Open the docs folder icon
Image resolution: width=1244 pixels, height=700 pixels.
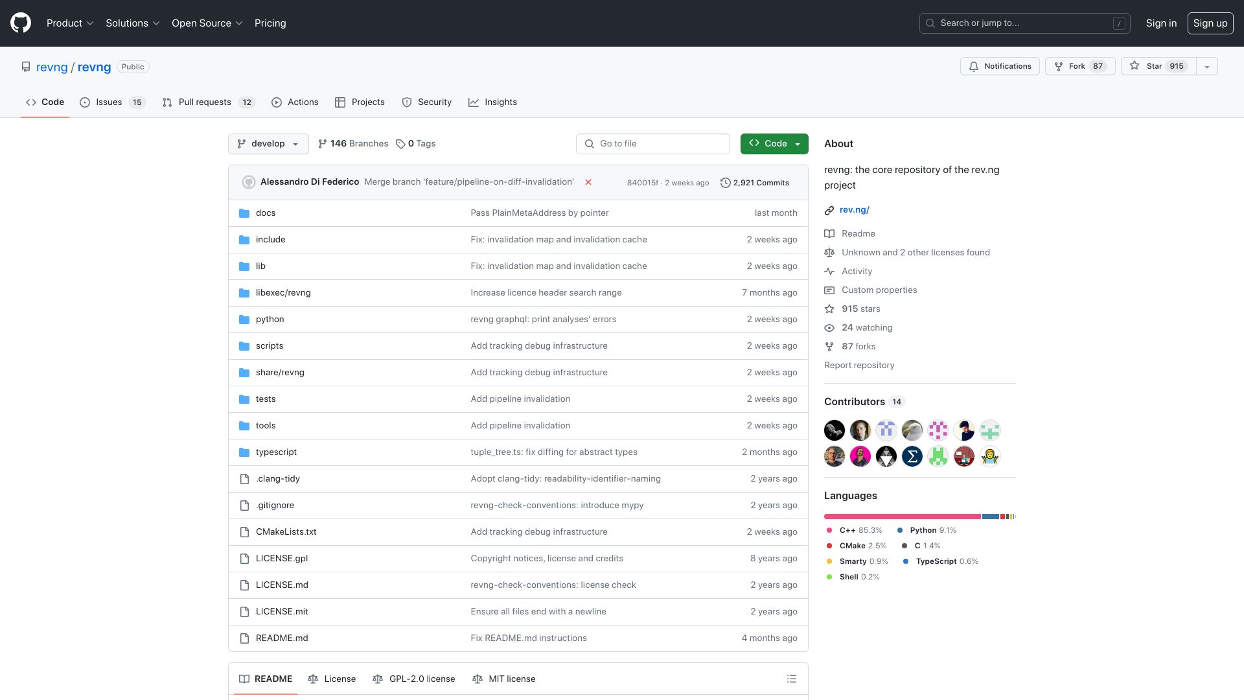244,213
